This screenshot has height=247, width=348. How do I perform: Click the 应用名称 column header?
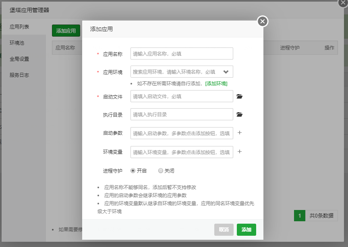tap(65, 48)
